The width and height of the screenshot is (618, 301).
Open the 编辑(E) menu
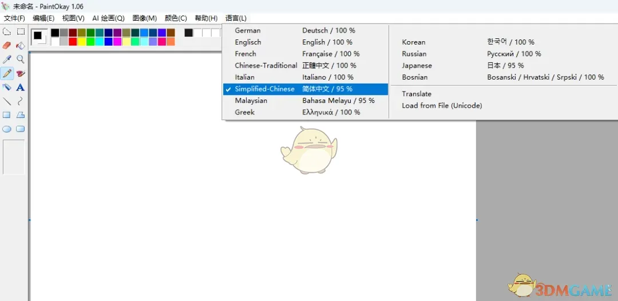43,18
